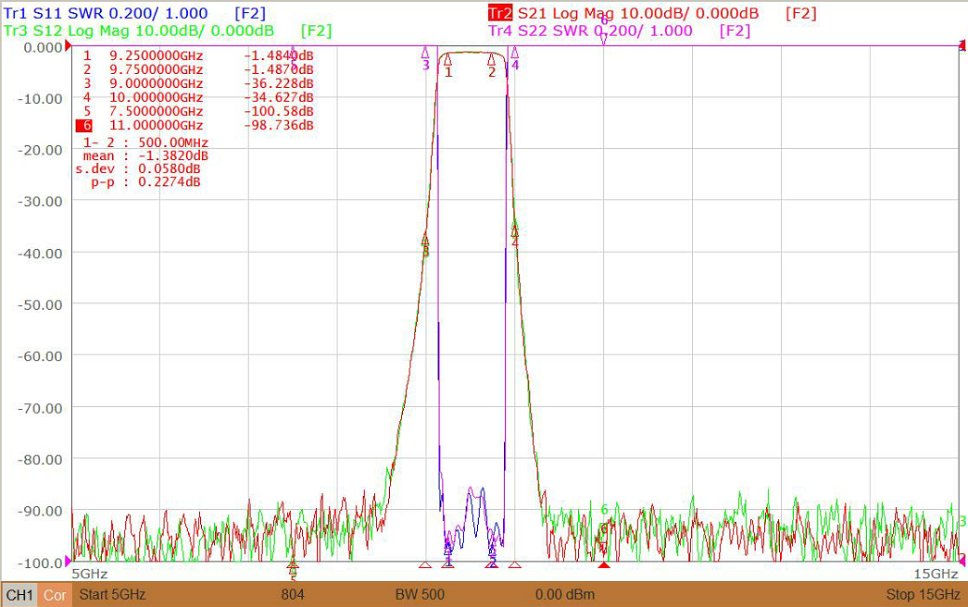
Task: Click the 804 points value in status bar
Action: [293, 595]
